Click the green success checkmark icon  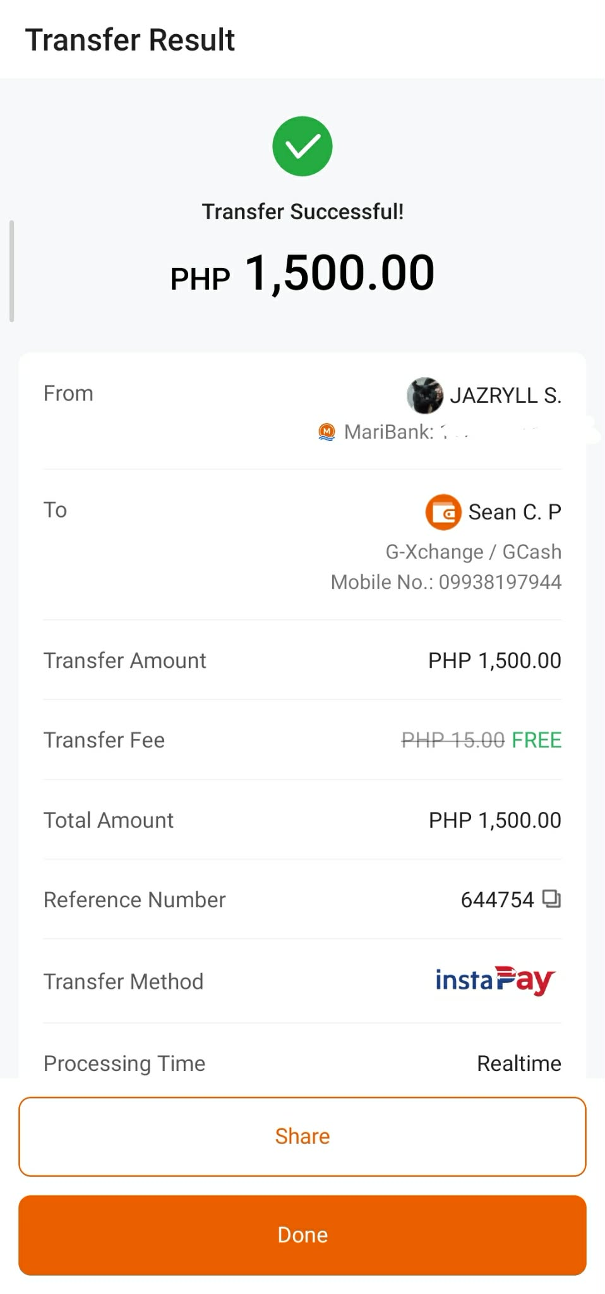(302, 147)
